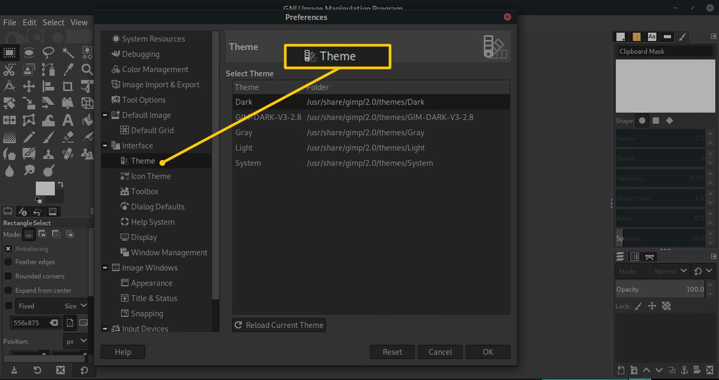Select the Fuzzy Select magic wand
The height and width of the screenshot is (380, 719).
(x=68, y=52)
